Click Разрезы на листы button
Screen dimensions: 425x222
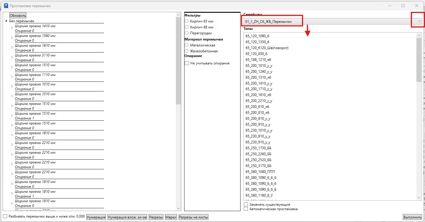click(x=193, y=217)
